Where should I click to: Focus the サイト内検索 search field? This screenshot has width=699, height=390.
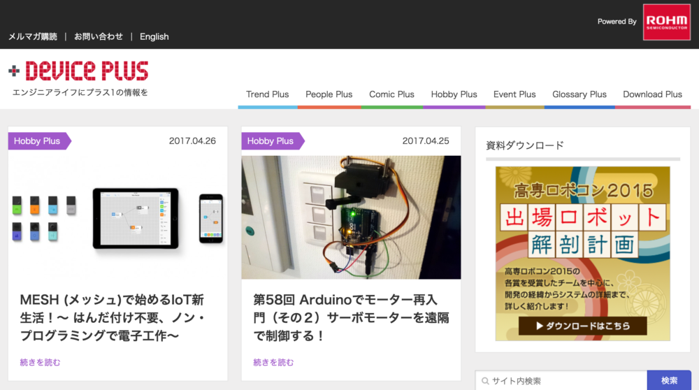(561, 381)
